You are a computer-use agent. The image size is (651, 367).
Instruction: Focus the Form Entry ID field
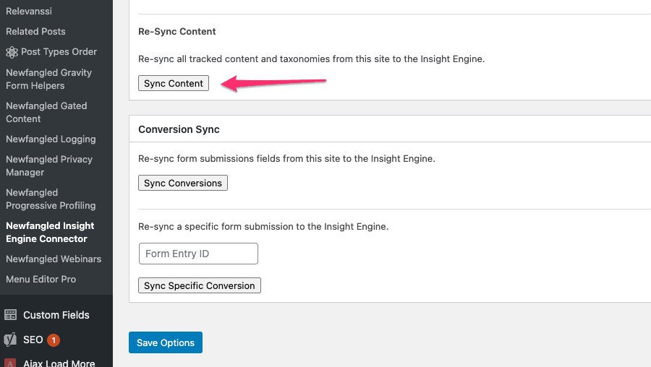[x=198, y=254]
